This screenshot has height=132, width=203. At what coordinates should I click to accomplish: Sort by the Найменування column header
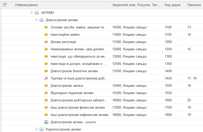62,5
